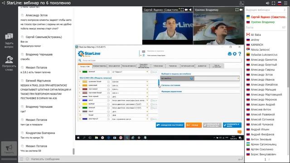Click the blue vertical scrollbar of the wire list

tap(159, 82)
